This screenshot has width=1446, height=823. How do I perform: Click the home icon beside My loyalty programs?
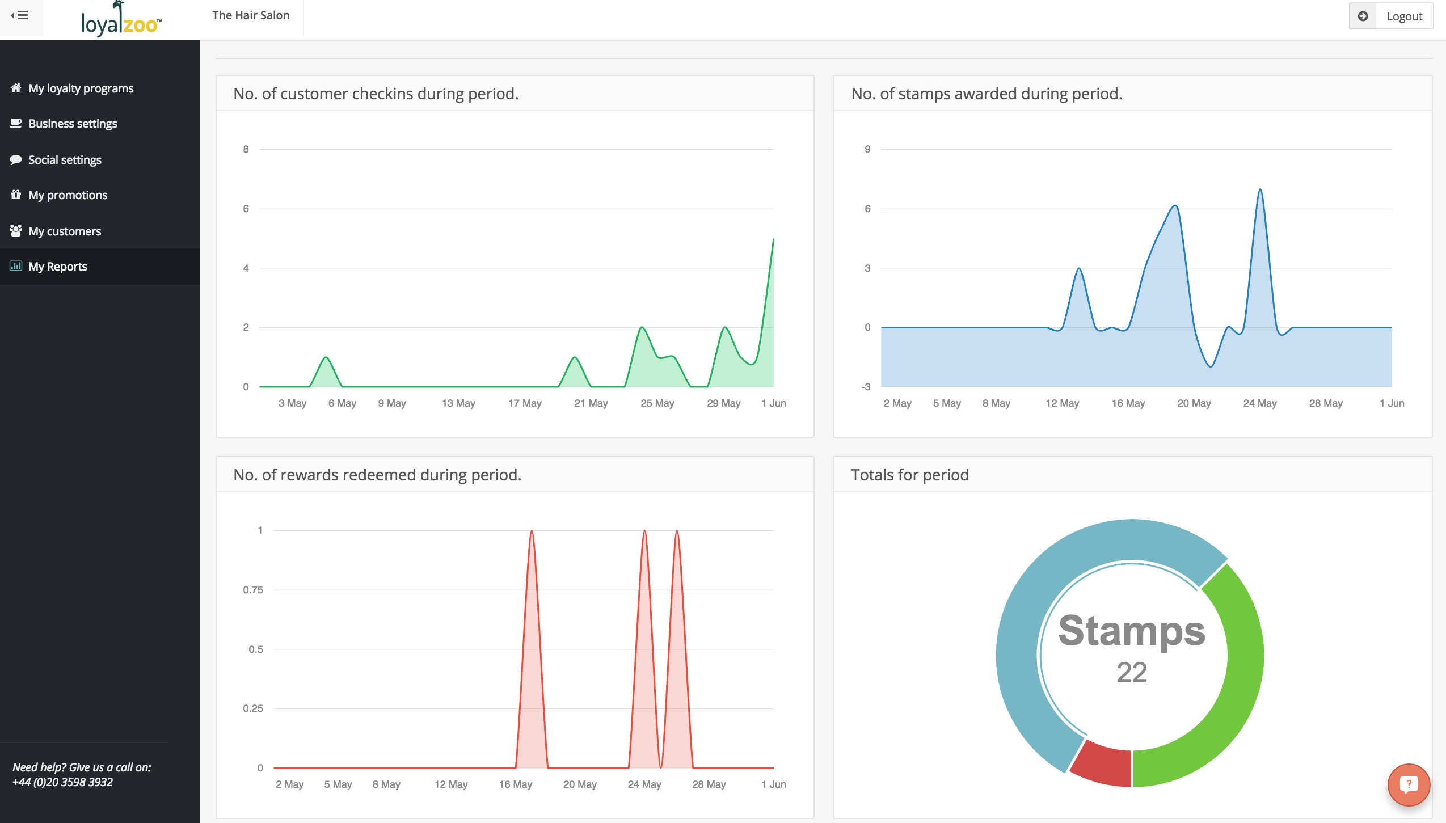[16, 88]
